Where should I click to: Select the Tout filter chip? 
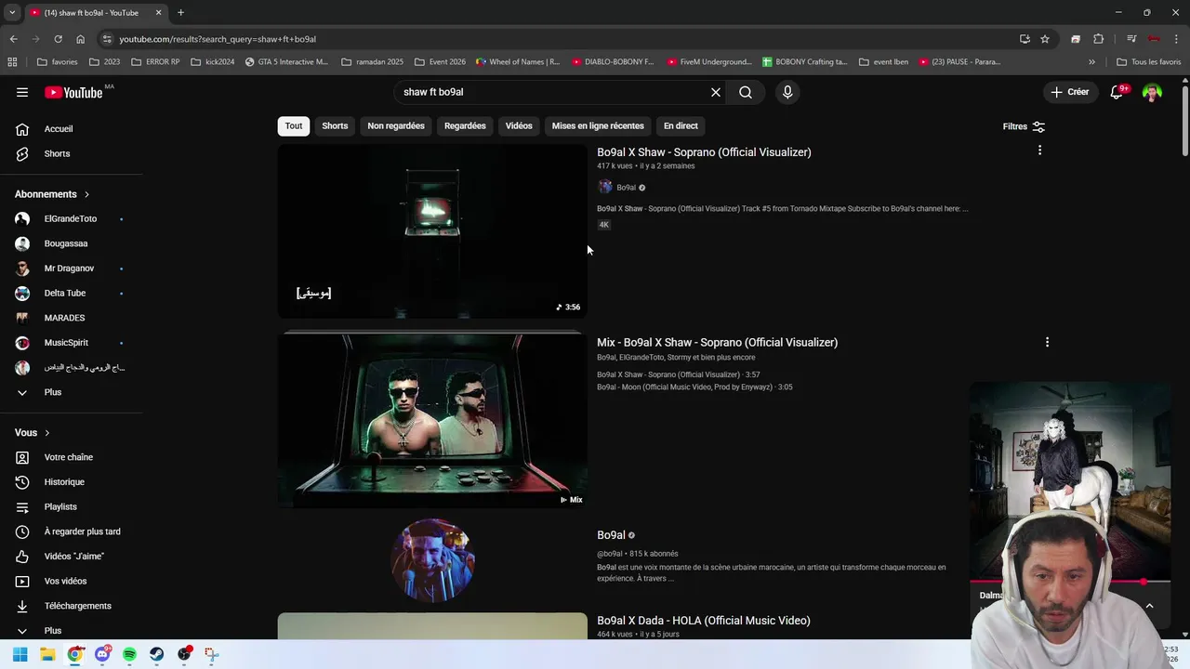click(x=294, y=125)
